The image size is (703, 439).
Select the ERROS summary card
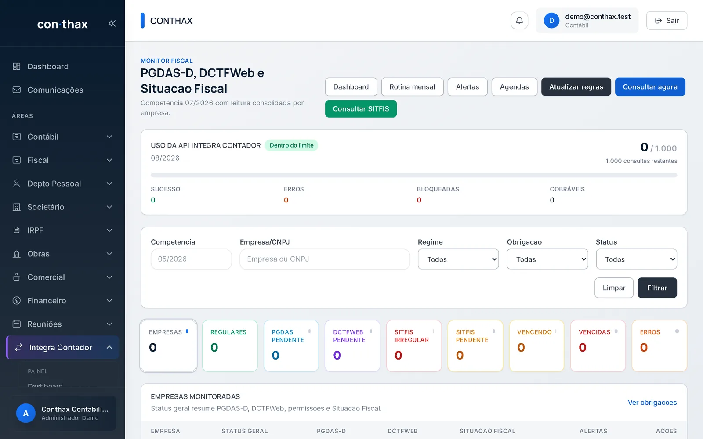pyautogui.click(x=659, y=346)
